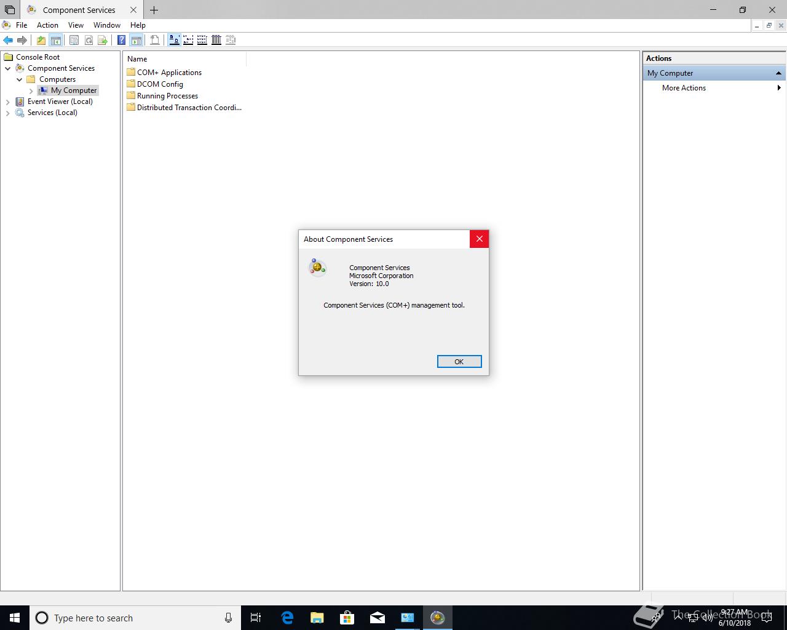The image size is (787, 630).
Task: Click the grayed Status view toolbar icon
Action: 231,40
